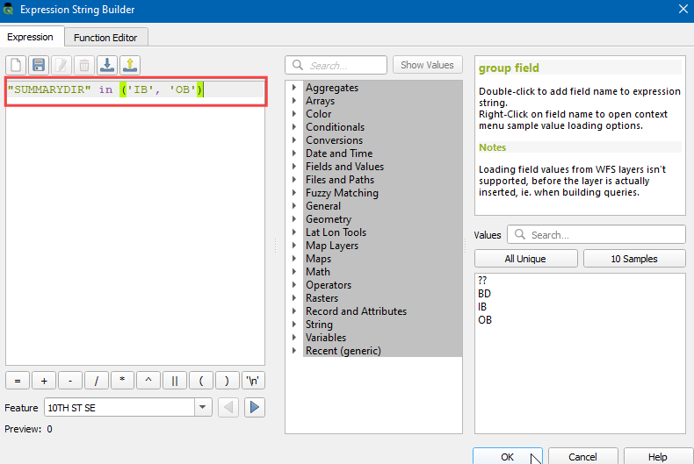Image resolution: width=694 pixels, height=464 pixels.
Task: Select the IB value in the list
Action: [x=483, y=307]
